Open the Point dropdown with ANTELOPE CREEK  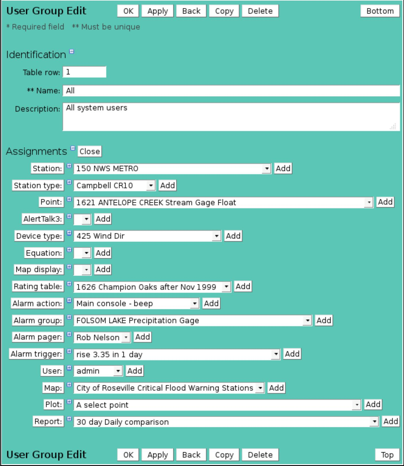[223, 203]
